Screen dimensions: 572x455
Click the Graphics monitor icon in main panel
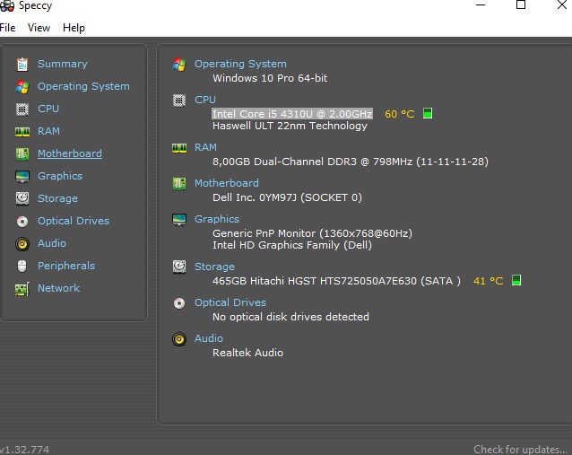(x=179, y=220)
